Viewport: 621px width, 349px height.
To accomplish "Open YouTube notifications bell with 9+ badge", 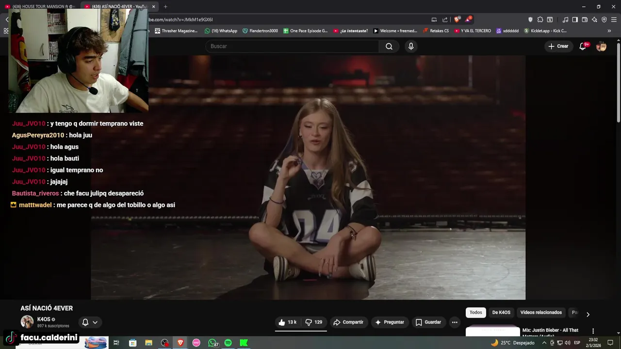I will [583, 46].
